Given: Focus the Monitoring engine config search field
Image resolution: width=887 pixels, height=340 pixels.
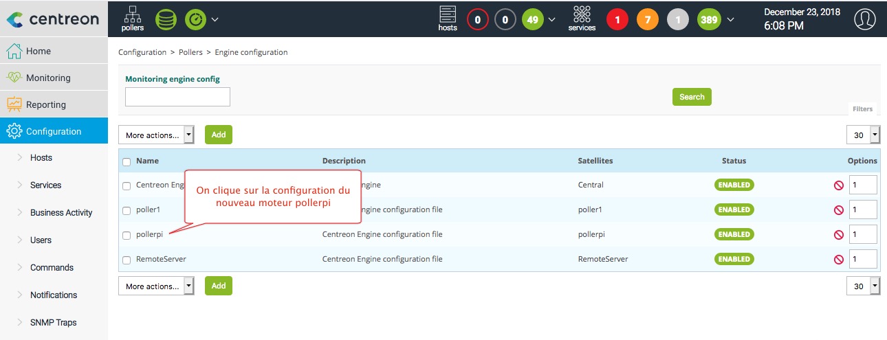Looking at the screenshot, I should (177, 97).
